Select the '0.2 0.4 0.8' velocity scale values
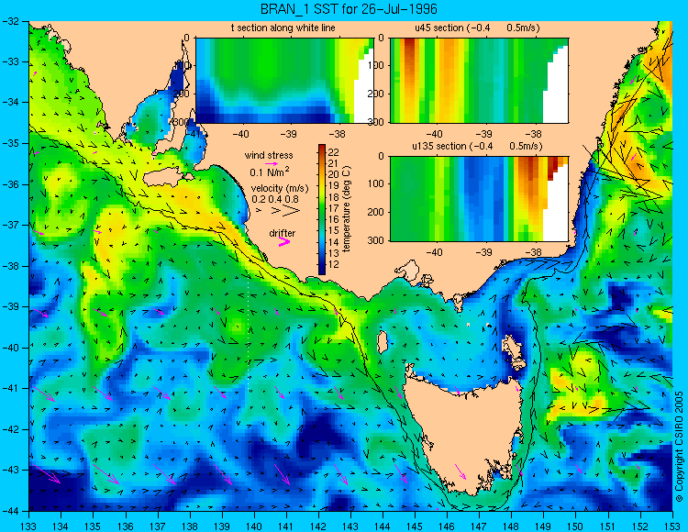This screenshot has width=688, height=532. [275, 199]
